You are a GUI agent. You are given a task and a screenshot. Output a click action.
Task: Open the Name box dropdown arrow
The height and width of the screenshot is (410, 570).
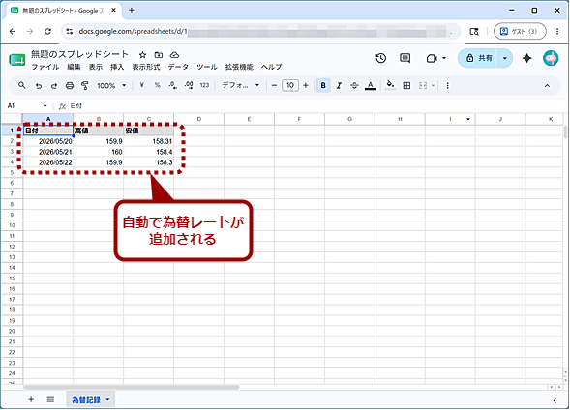45,106
